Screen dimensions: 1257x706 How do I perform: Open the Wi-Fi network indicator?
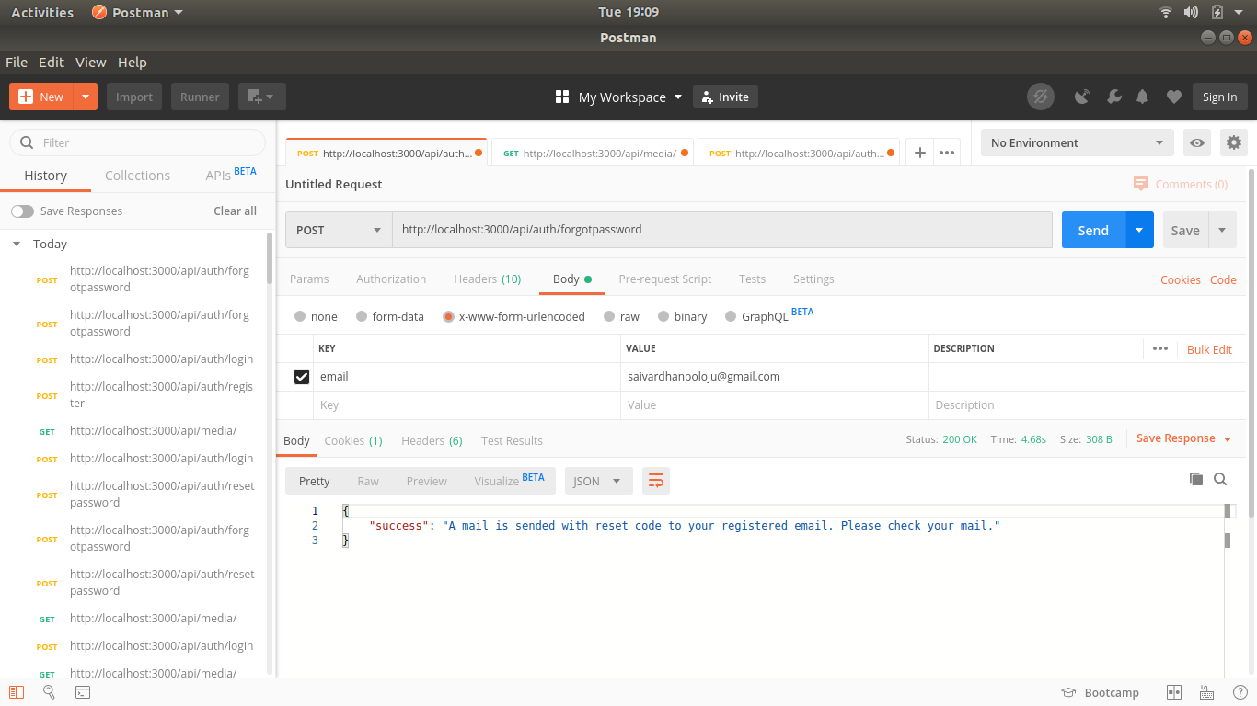(x=1166, y=12)
